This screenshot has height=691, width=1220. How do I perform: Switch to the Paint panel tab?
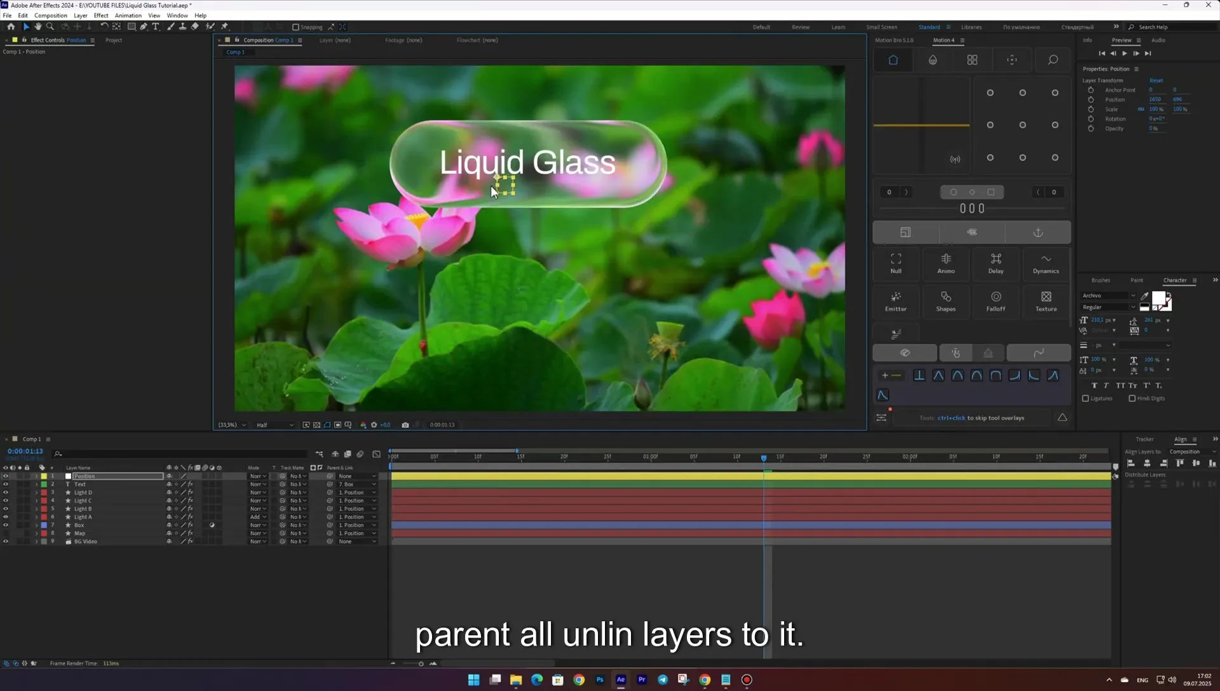[1136, 280]
